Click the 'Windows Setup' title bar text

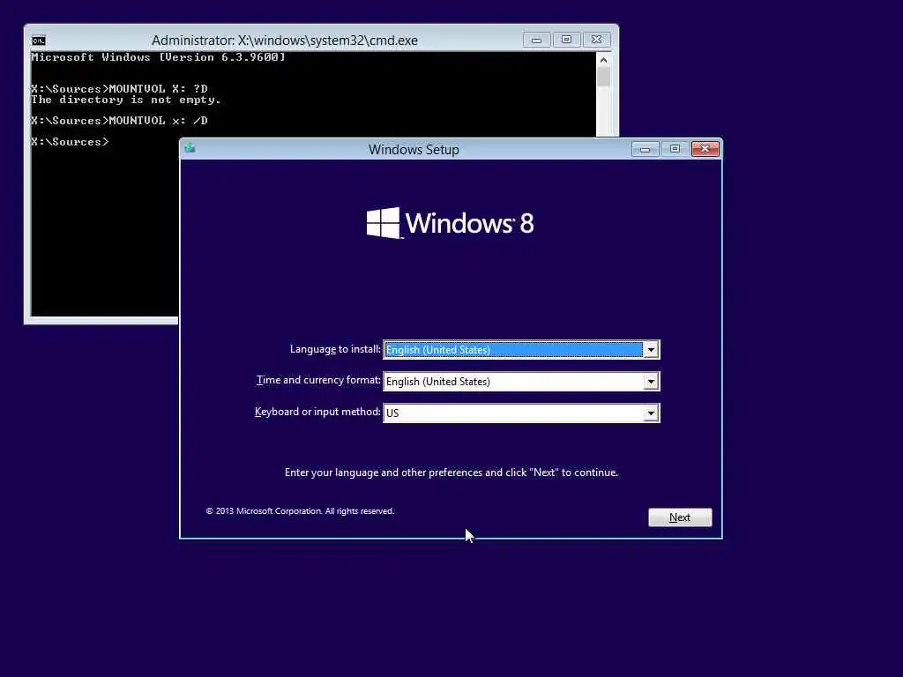pyautogui.click(x=414, y=150)
